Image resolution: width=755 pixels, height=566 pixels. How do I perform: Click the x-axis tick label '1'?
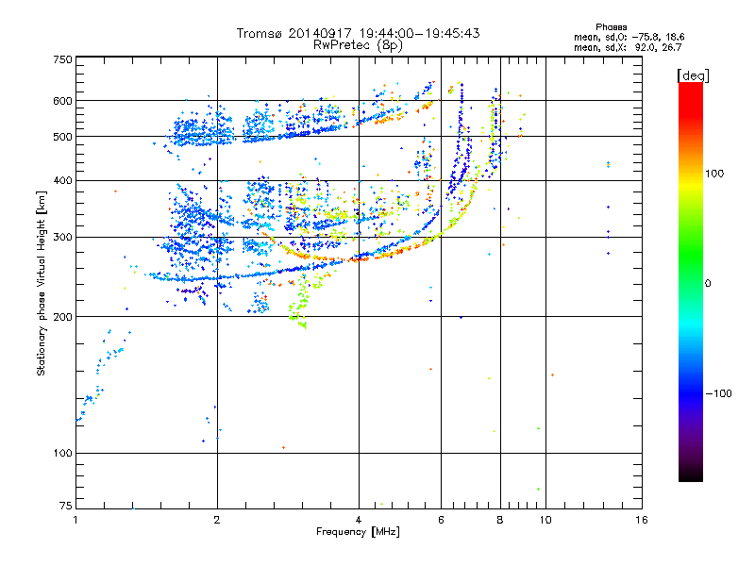click(75, 520)
